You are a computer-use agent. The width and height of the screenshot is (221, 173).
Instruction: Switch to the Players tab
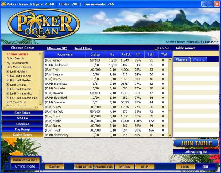click(182, 59)
